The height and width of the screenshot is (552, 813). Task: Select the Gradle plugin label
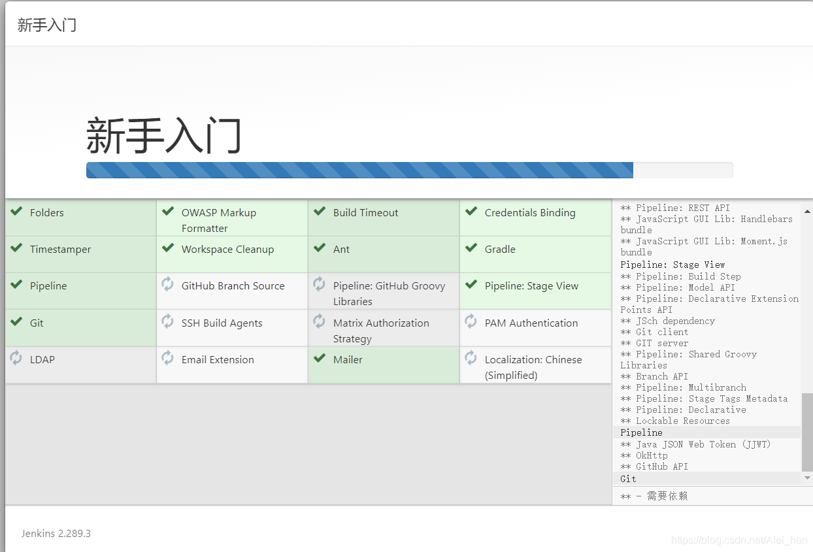click(500, 249)
